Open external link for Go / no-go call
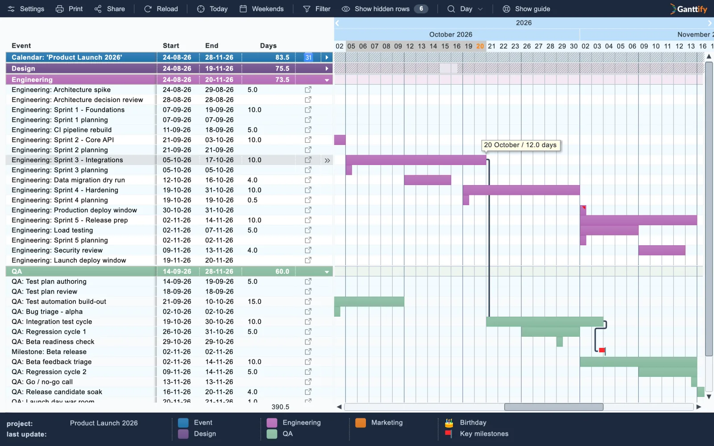714x446 pixels. tap(308, 382)
